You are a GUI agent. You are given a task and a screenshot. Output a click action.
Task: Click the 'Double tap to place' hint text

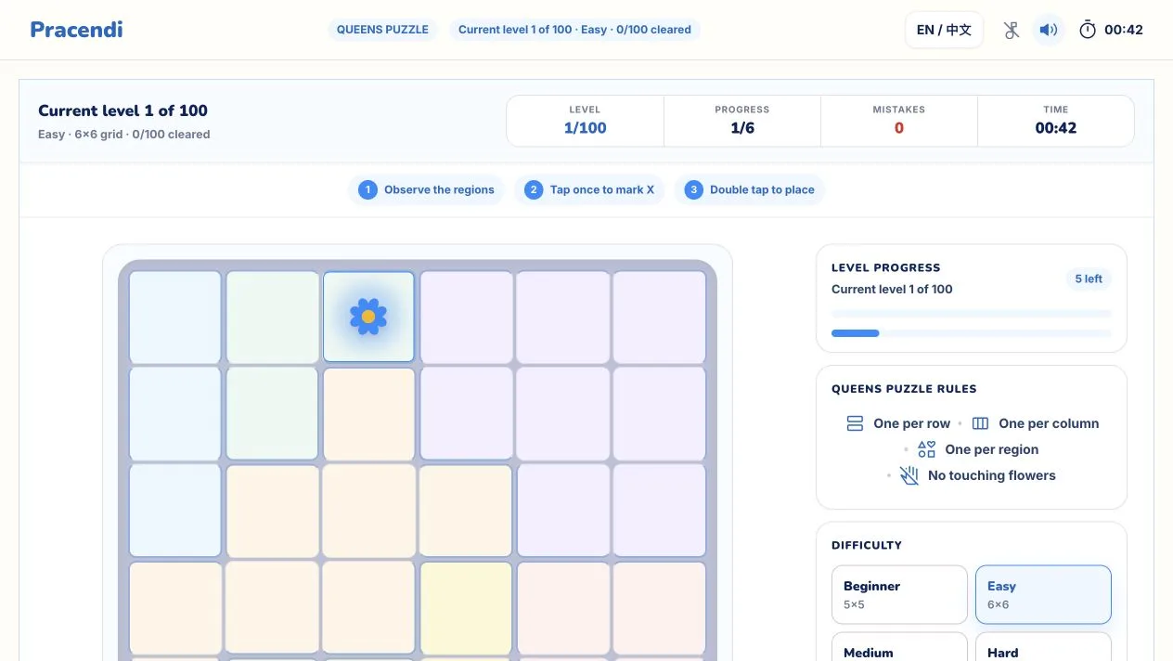[x=762, y=189]
